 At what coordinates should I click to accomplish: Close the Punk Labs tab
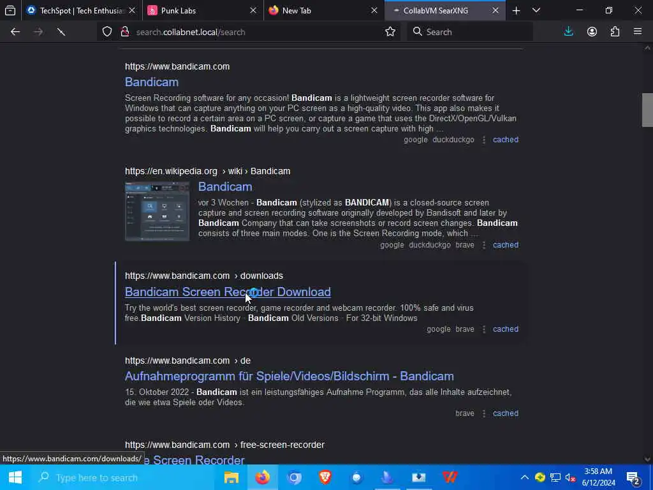[x=253, y=10]
